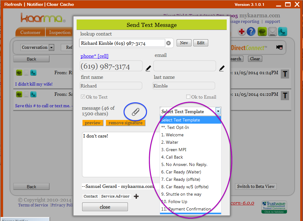Choose the highlighted Select Text Template option
The height and width of the screenshot is (221, 303).
point(191,120)
